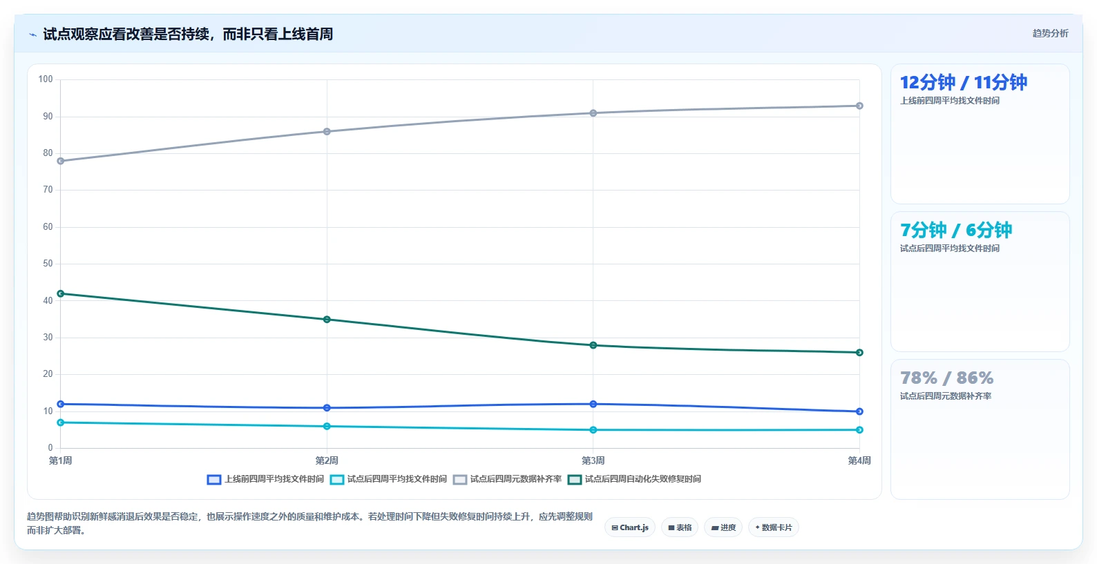This screenshot has width=1097, height=564.
Task: Click x-axis label 第4周
Action: coord(859,460)
